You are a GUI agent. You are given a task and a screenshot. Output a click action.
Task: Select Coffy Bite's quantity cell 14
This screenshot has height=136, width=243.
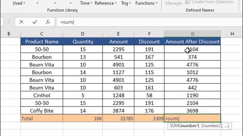[x=83, y=111]
